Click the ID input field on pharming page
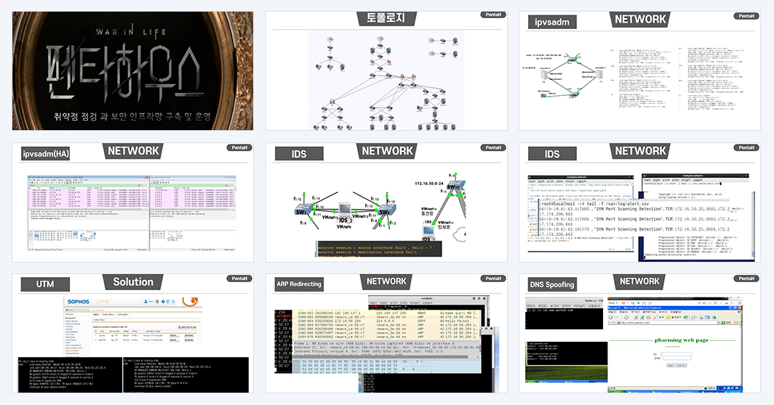This screenshot has width=774, height=405. tap(677, 354)
